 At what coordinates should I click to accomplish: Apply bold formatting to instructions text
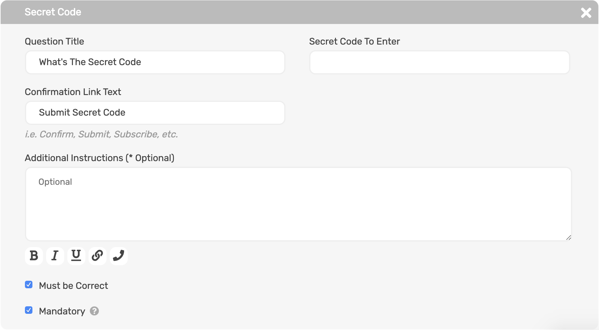[34, 256]
